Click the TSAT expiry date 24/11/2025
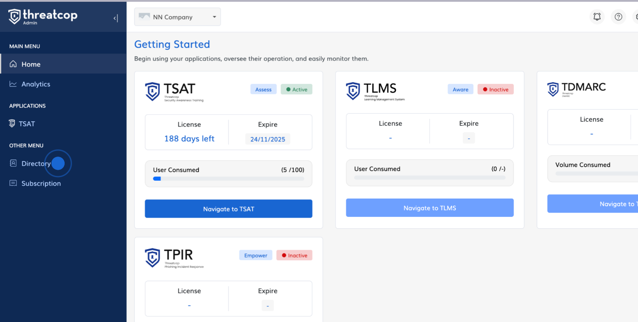 267,139
